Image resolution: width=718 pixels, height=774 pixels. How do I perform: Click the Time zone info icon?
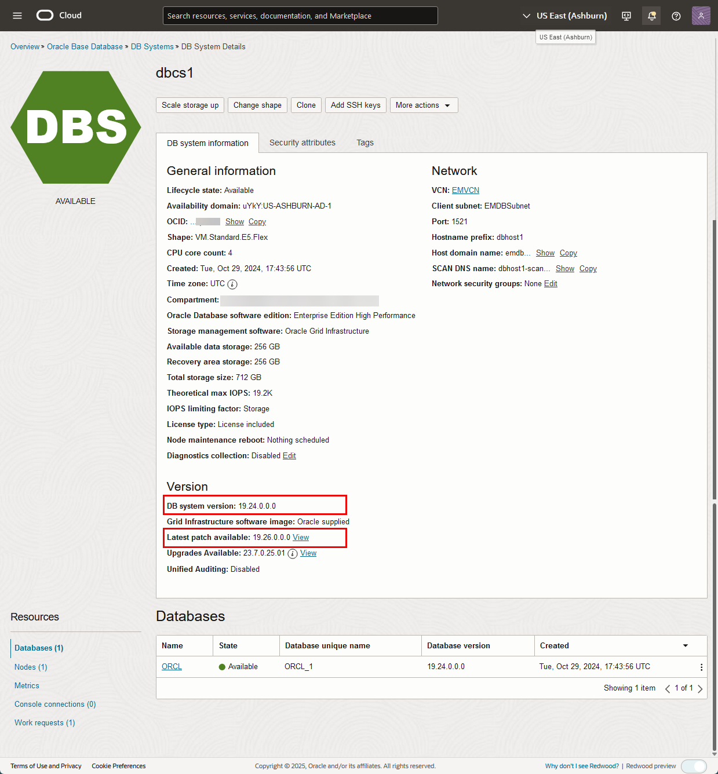point(232,284)
